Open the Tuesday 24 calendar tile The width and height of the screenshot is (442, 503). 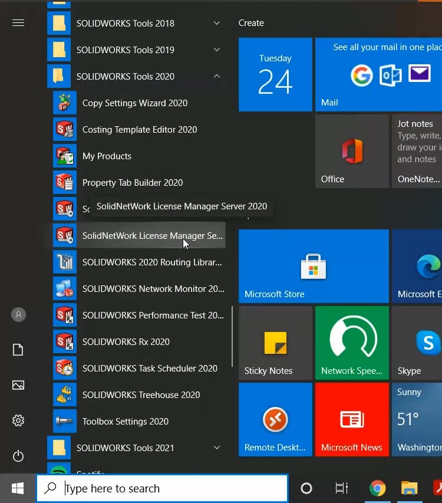click(275, 75)
